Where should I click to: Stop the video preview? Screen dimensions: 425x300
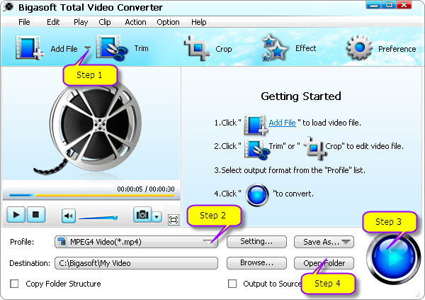point(35,215)
